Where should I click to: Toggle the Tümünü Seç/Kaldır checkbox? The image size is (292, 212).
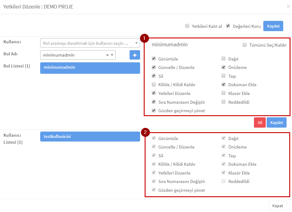point(245,45)
